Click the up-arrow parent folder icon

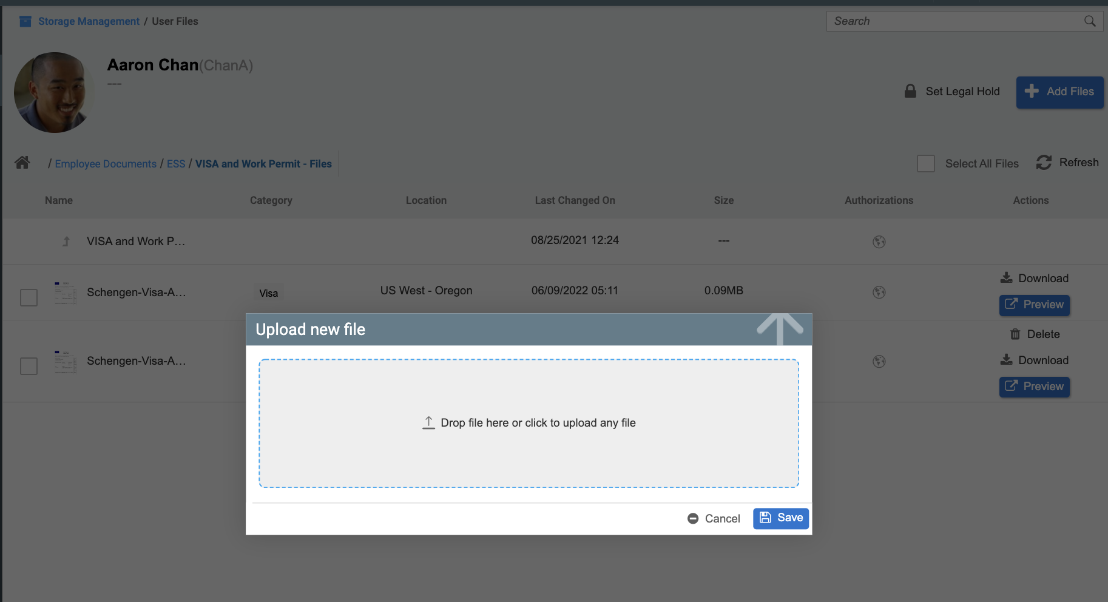point(66,242)
